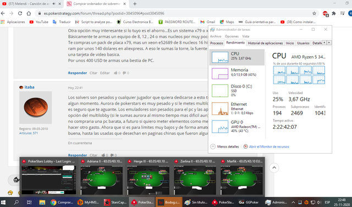Viewport: 352px width, 207px height.
Task: Open Bodog app in taskbar
Action: (x=169, y=202)
